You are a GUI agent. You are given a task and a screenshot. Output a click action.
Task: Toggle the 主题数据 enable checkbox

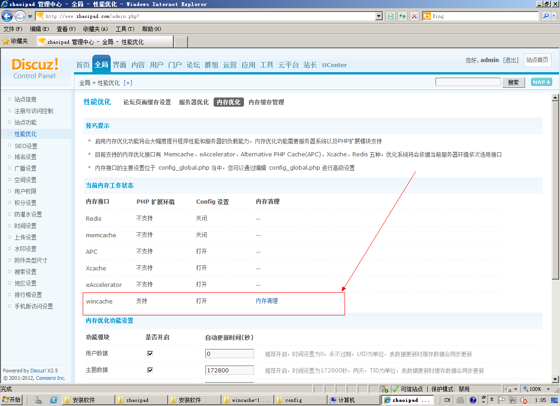click(x=150, y=370)
